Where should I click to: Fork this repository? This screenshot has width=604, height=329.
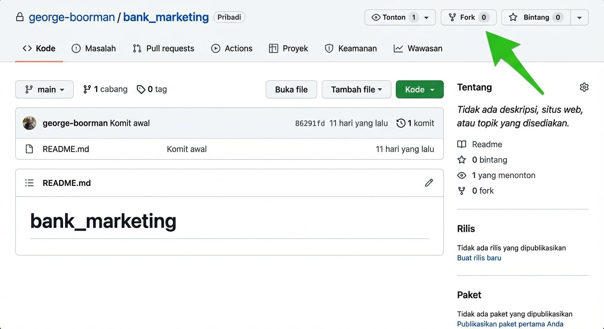468,18
